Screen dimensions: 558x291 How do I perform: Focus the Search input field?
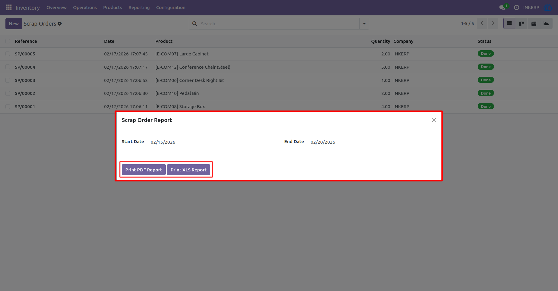[x=279, y=23]
